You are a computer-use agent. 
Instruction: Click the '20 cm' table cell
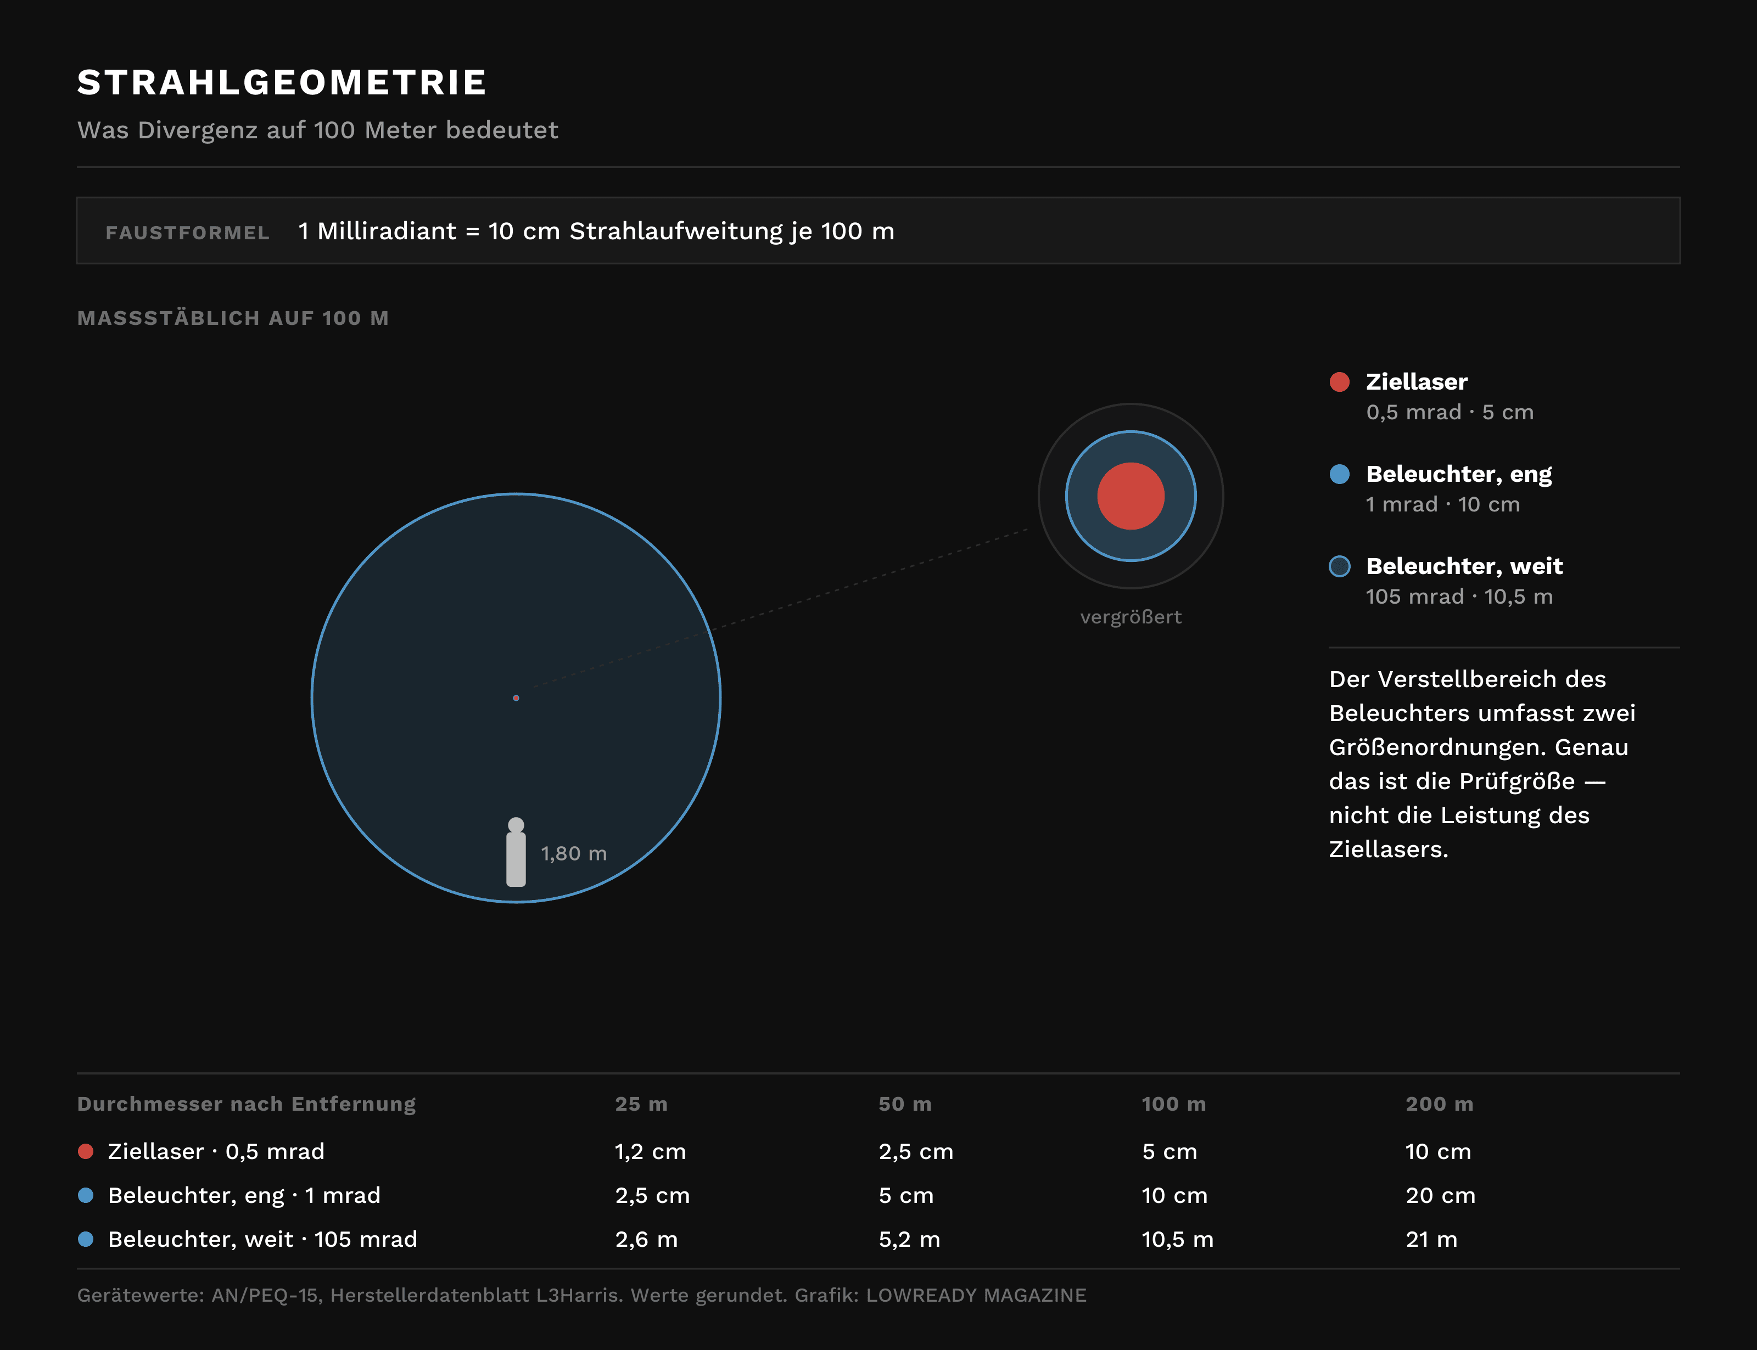pyautogui.click(x=1440, y=1196)
